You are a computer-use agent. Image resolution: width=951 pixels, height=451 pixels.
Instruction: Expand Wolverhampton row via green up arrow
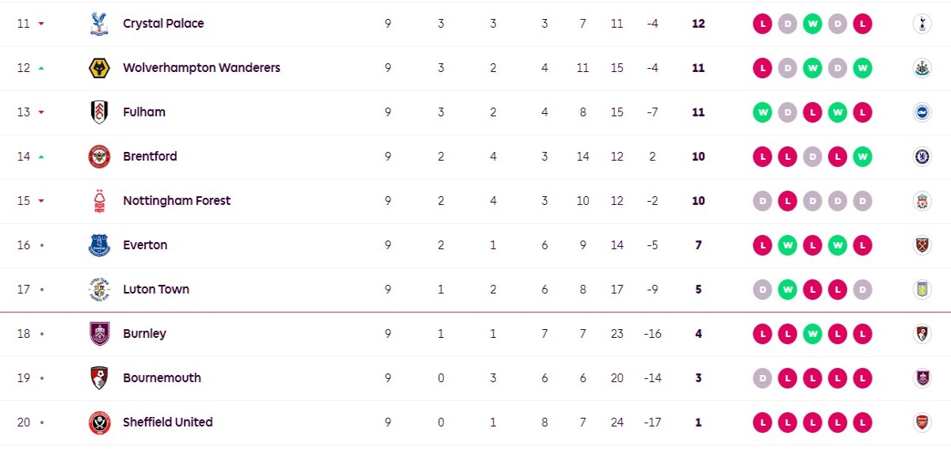pyautogui.click(x=41, y=68)
